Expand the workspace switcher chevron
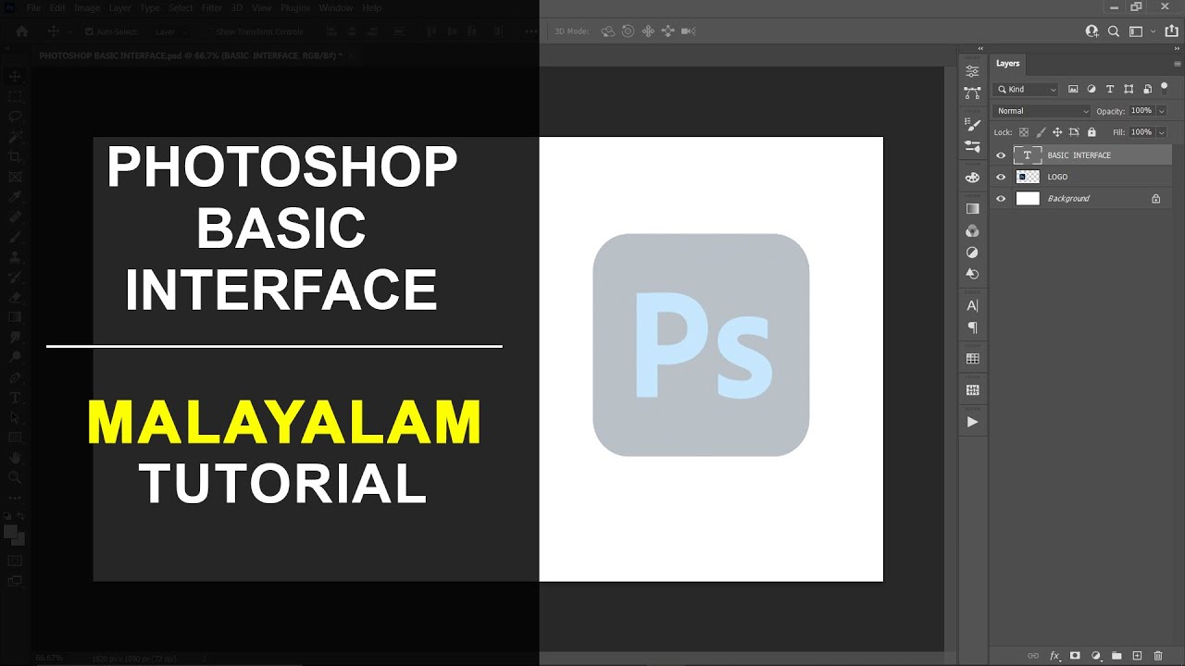1185x666 pixels. click(1153, 31)
